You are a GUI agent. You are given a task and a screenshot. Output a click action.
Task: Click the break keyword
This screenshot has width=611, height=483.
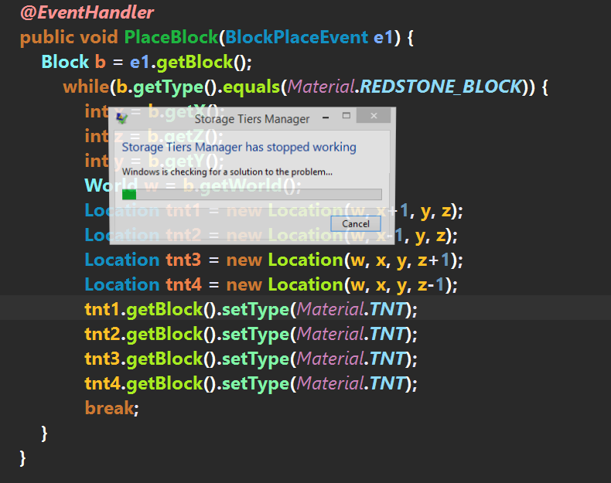(109, 408)
